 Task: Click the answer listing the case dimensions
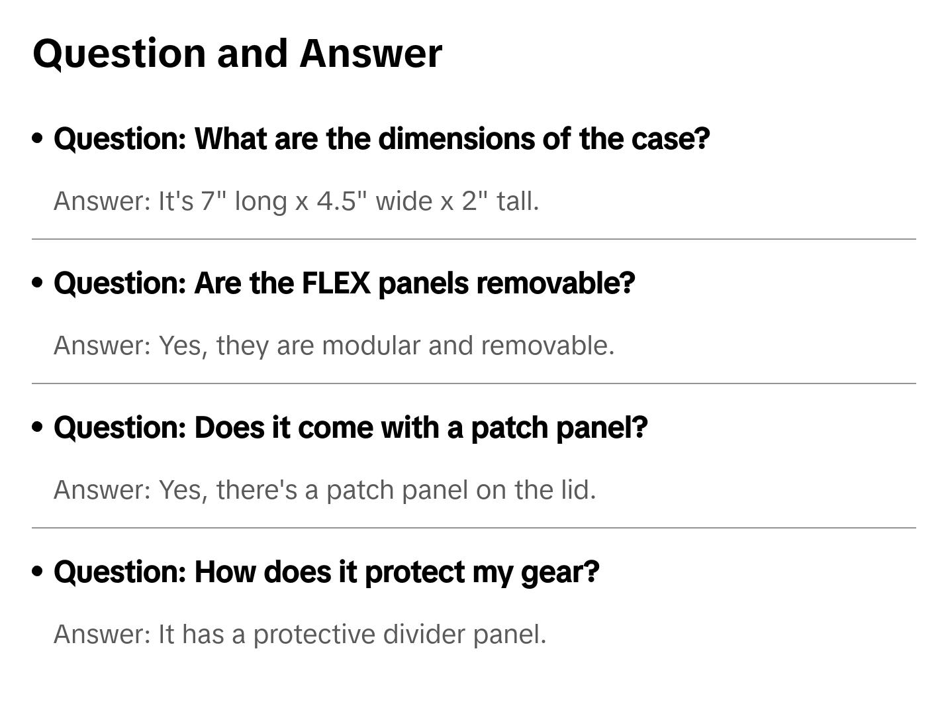tap(296, 201)
